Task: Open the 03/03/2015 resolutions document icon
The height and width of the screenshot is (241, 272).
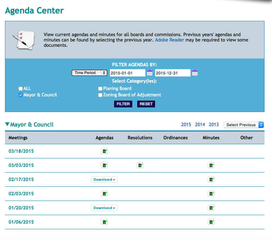Action: 140,165
